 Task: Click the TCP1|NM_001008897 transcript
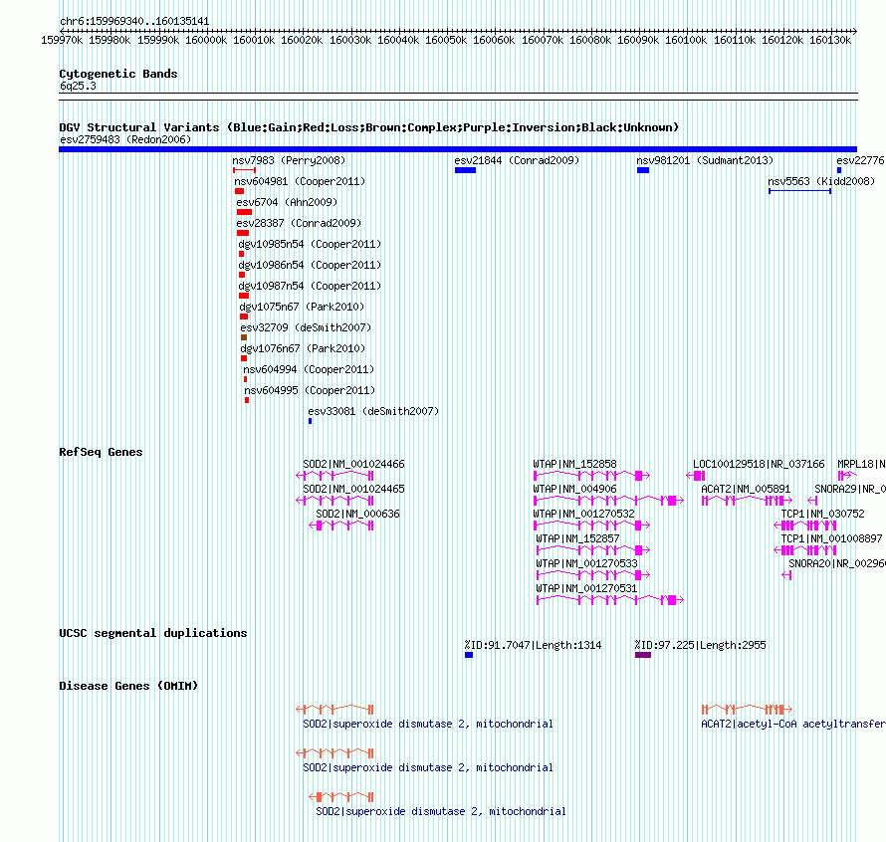point(805,549)
